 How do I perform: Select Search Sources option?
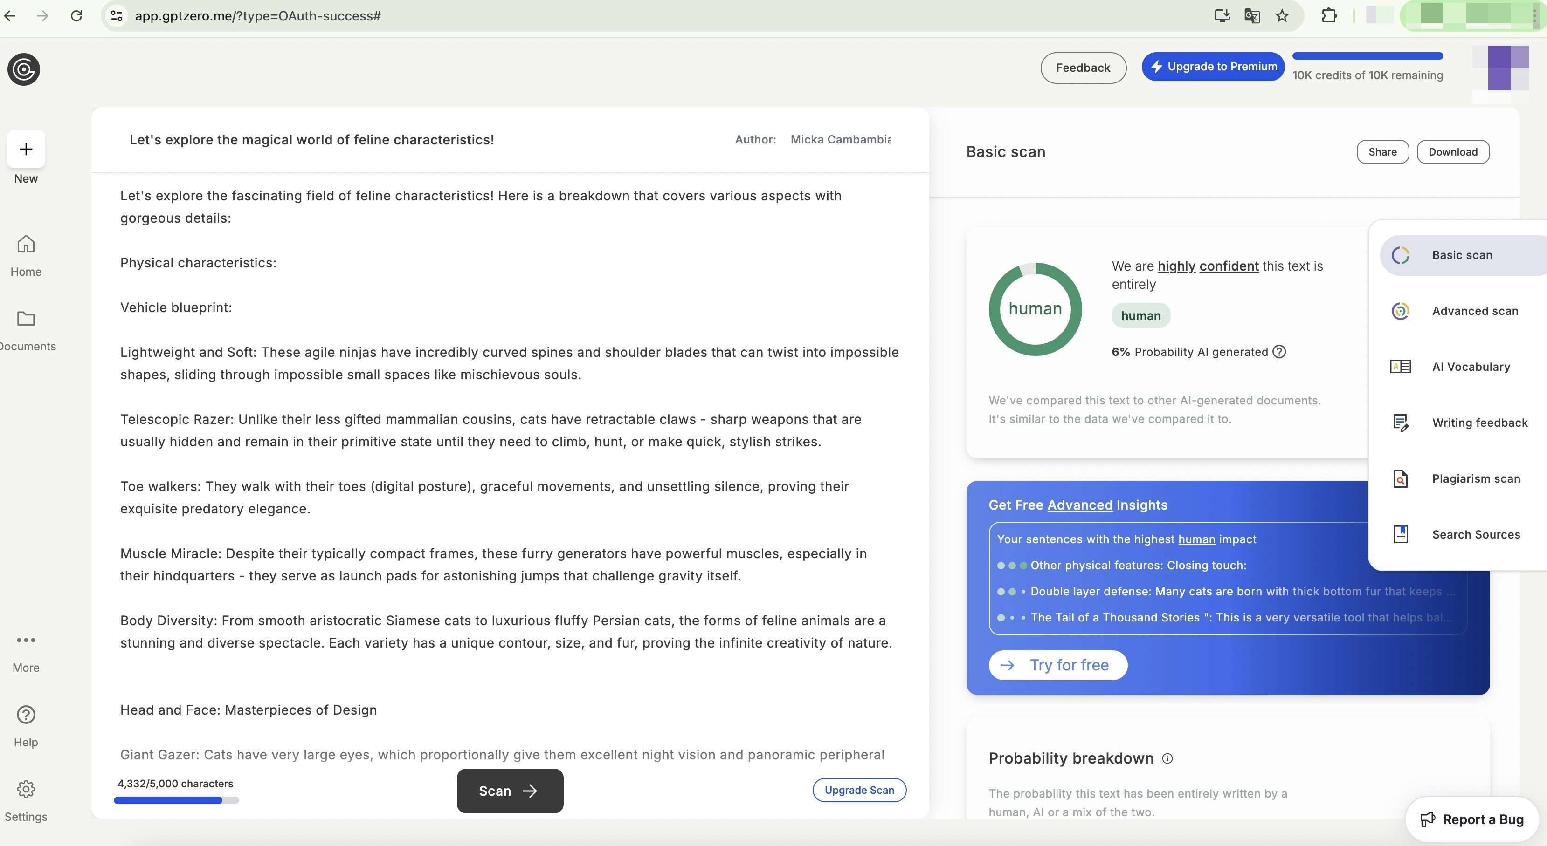(1475, 534)
